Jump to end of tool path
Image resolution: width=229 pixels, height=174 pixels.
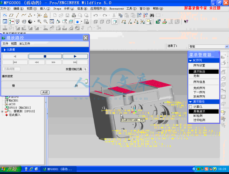75,62
